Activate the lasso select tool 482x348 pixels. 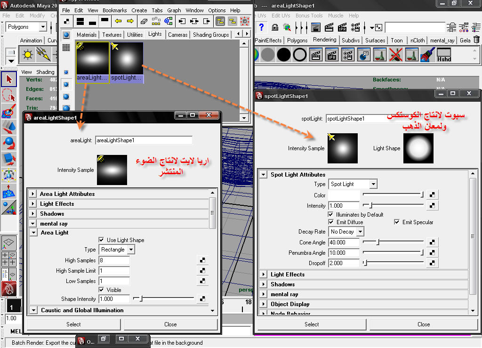[x=9, y=95]
